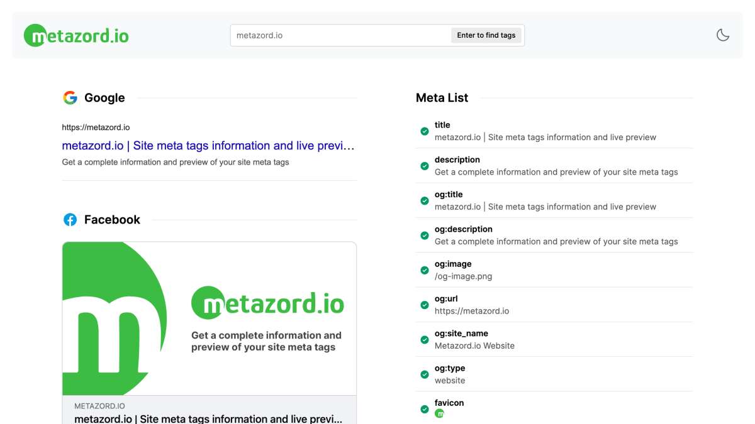Click the https://metazord.io URL in the Google preview

tap(96, 128)
